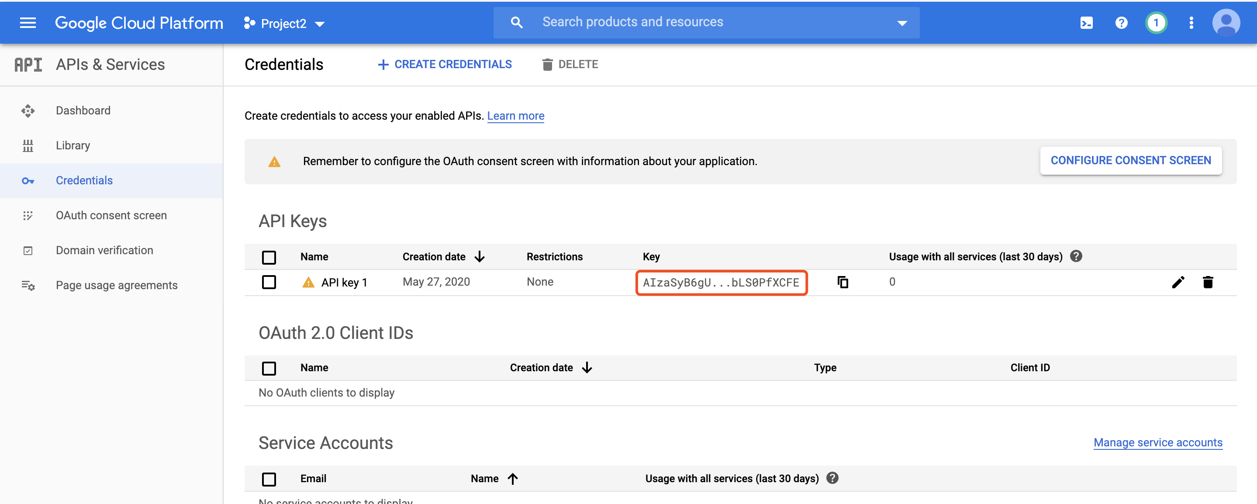Go to OAuth consent screen page
This screenshot has width=1257, height=504.
point(111,215)
